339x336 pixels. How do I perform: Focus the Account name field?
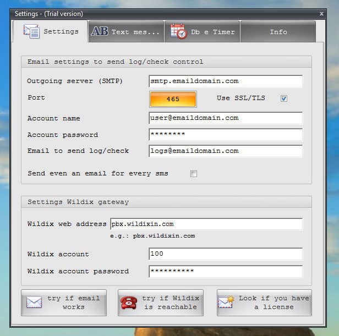point(225,118)
